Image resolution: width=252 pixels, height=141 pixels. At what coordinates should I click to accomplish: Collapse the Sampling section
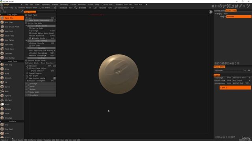[x=26, y=48]
